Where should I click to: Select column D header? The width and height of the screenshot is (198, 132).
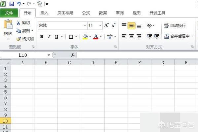point(93,62)
